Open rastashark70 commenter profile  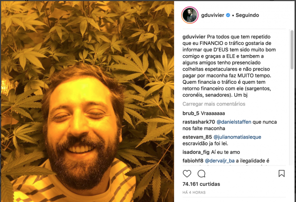199,122
